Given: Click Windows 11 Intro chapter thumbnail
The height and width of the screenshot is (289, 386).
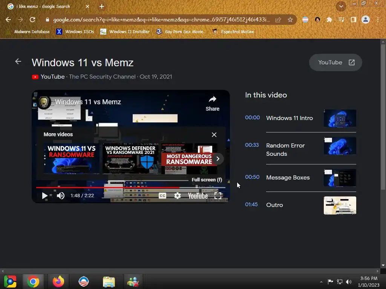Looking at the screenshot, I should (x=340, y=118).
